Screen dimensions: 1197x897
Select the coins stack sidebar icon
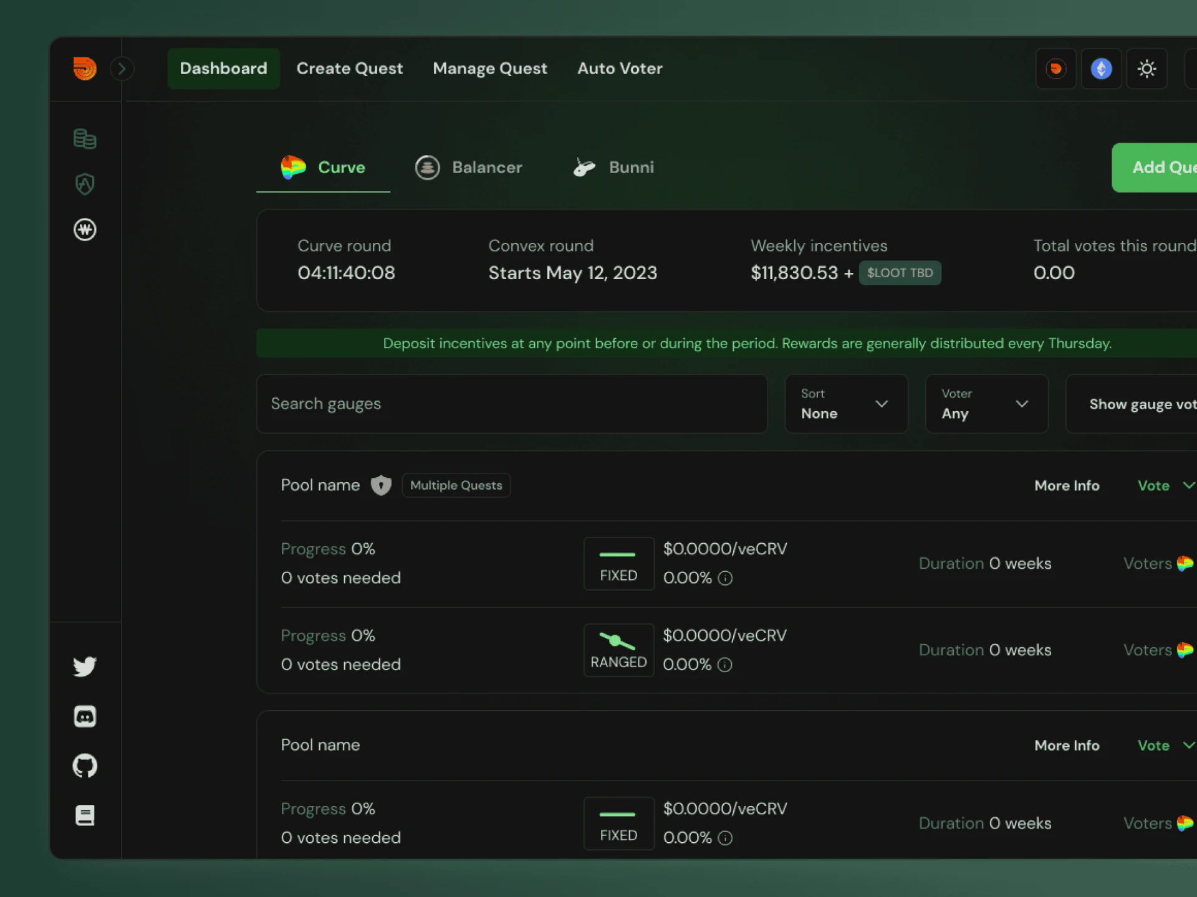coord(85,138)
